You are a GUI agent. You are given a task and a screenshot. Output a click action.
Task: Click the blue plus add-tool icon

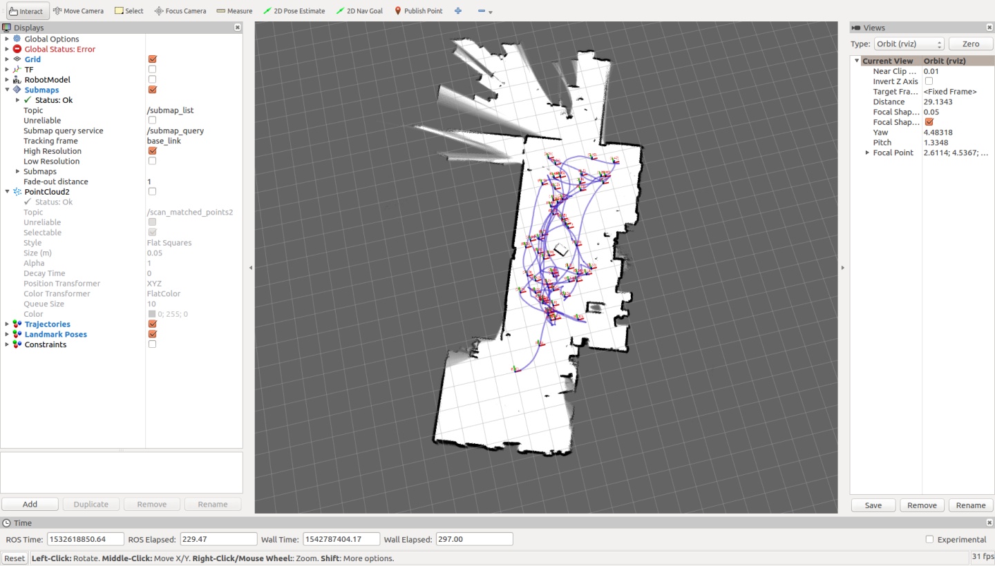coord(458,11)
